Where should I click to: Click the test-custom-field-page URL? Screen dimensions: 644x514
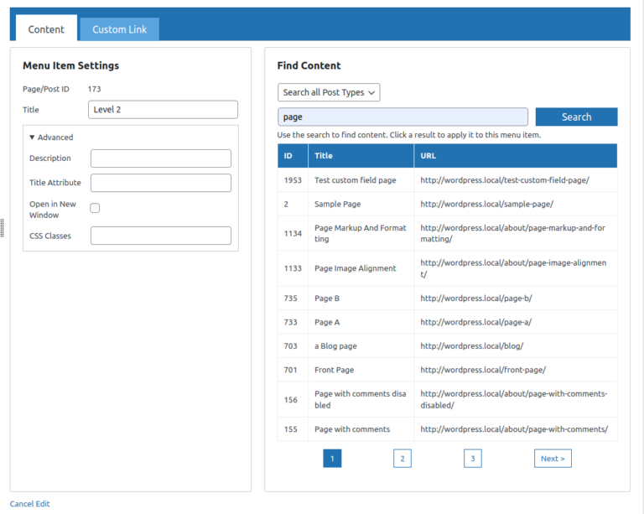pos(505,180)
